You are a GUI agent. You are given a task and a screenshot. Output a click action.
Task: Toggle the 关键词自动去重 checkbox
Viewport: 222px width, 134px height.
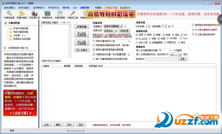pyautogui.click(x=94, y=54)
